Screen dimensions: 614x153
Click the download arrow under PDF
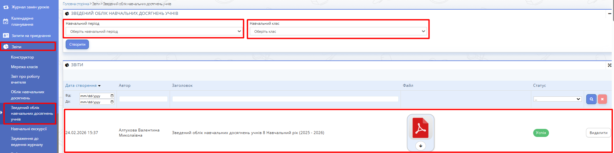pos(420,146)
